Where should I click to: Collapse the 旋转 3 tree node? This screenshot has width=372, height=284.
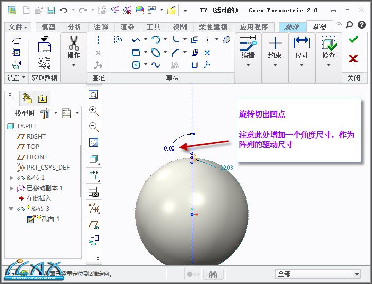click(x=12, y=209)
